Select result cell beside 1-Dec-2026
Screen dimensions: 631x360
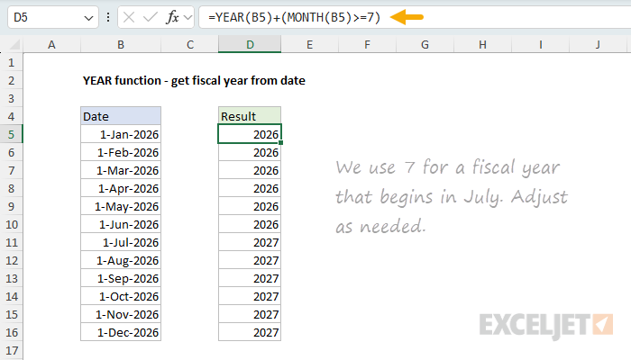(250, 333)
